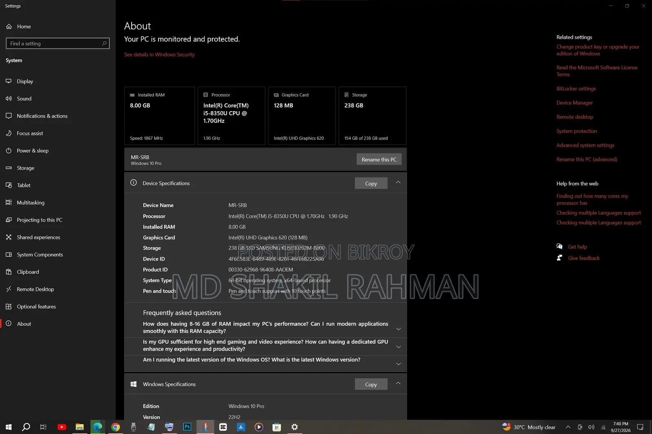This screenshot has height=434, width=652.
Task: Launch Photoshop from the taskbar
Action: [187, 427]
